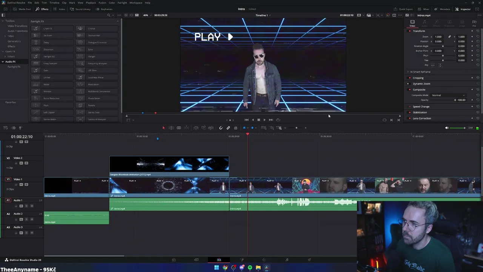Click the search icon in Effects panel

click(x=109, y=15)
